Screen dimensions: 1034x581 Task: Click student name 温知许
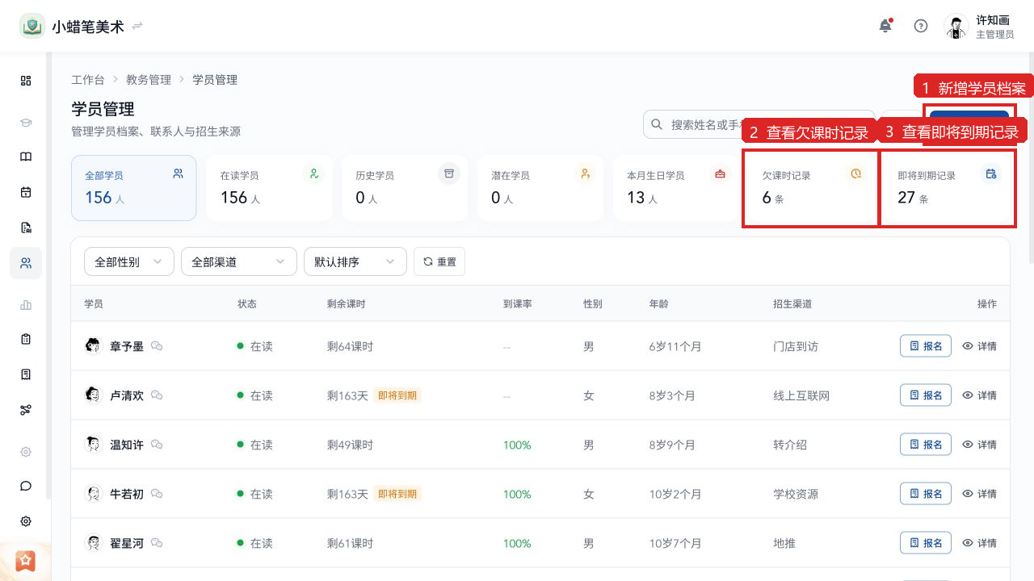tap(127, 445)
